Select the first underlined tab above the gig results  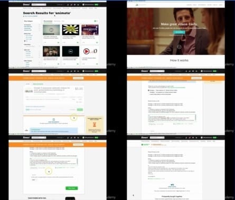(x=48, y=21)
